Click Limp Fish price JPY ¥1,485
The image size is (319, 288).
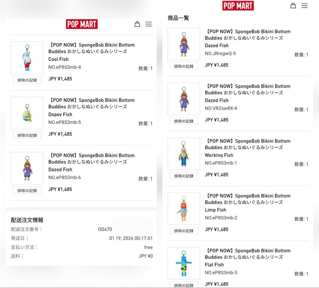click(217, 229)
